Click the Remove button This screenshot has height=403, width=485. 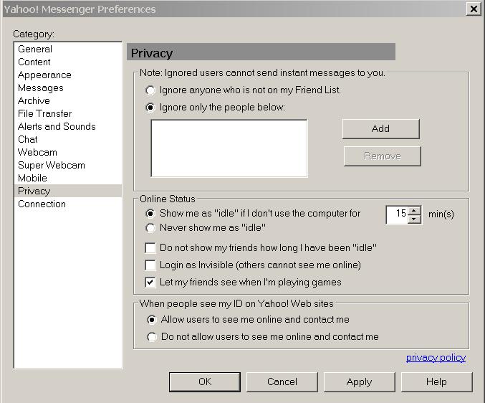(x=383, y=156)
